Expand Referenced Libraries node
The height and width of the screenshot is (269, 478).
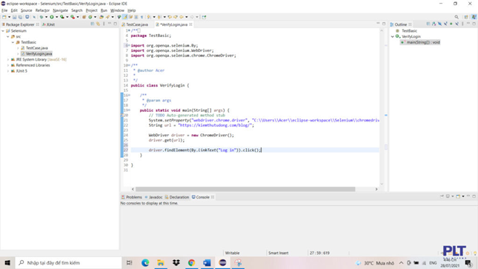pos(8,65)
